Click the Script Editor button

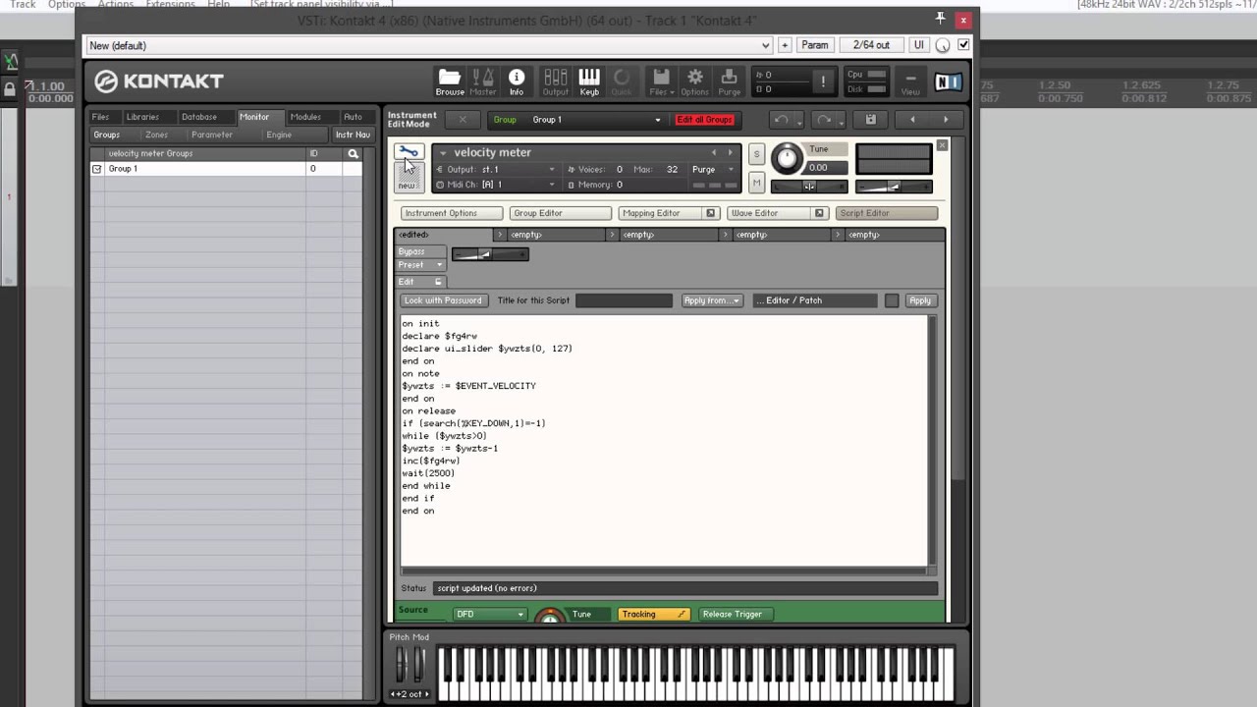887,213
